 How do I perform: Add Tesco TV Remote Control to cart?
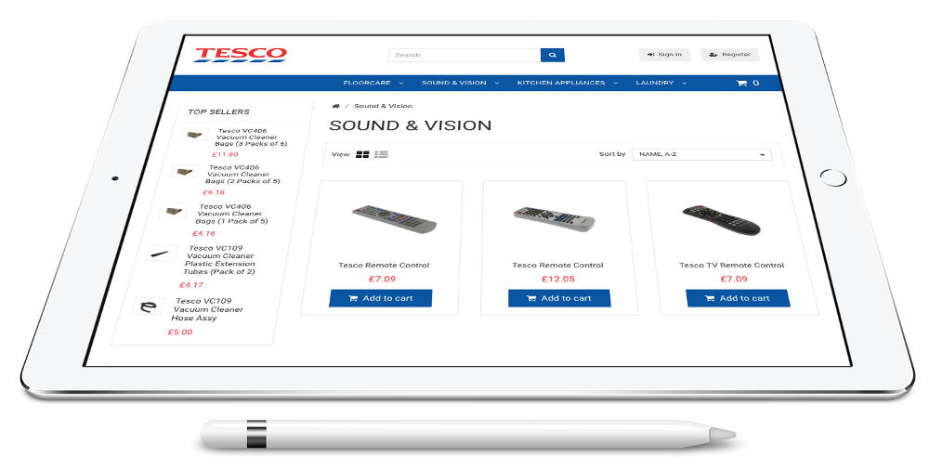click(738, 298)
